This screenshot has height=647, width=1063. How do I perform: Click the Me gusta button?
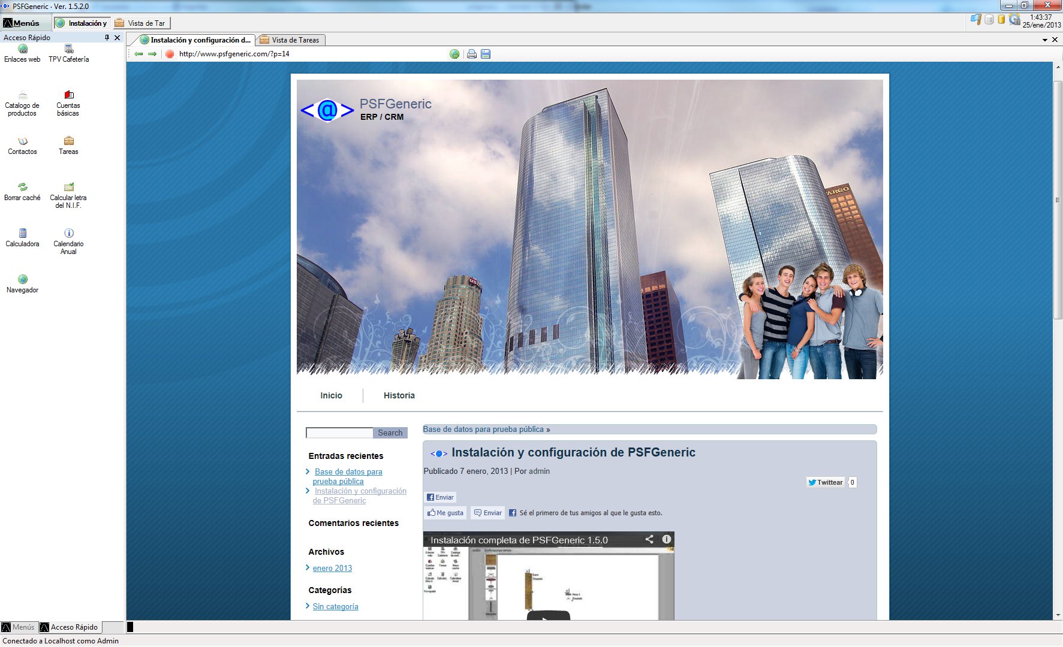click(x=445, y=513)
